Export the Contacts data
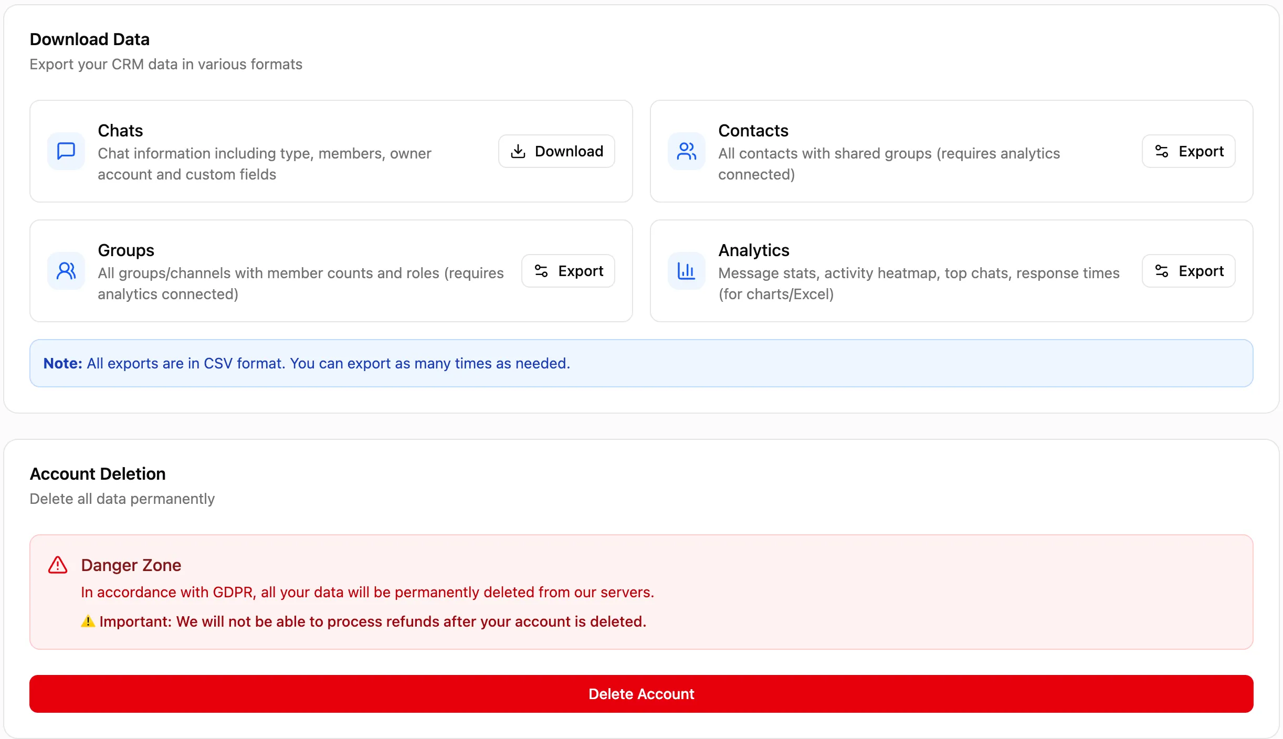Image resolution: width=1283 pixels, height=739 pixels. 1189,151
